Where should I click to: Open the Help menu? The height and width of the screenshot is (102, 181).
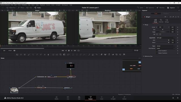point(71,5)
